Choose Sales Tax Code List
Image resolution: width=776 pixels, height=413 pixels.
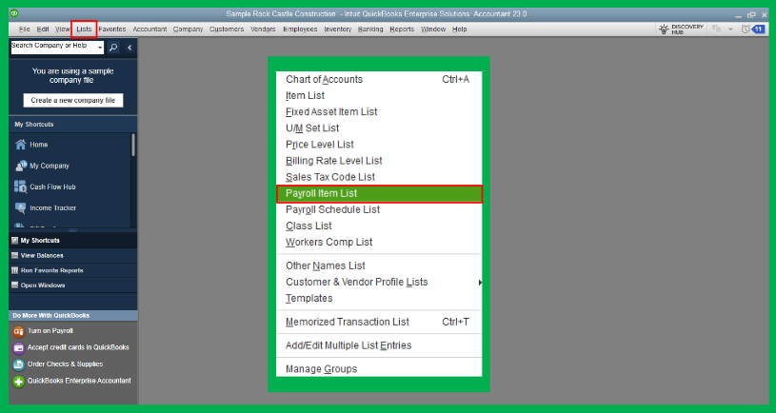click(379, 177)
